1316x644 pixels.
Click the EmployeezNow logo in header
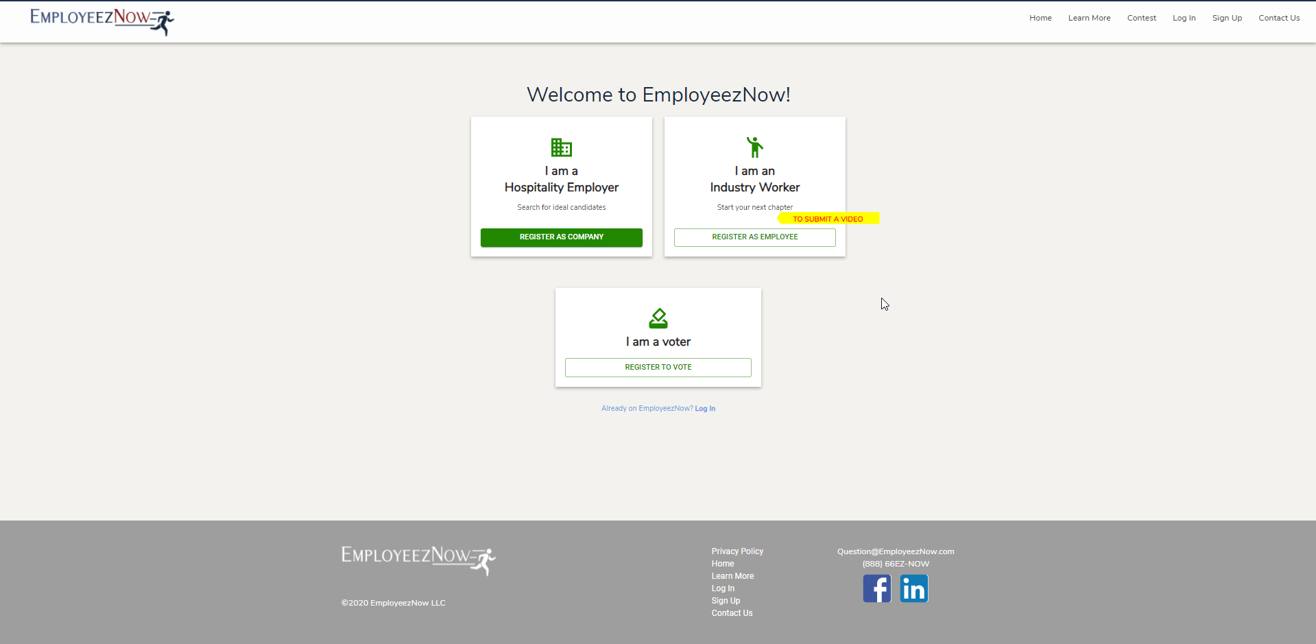(101, 21)
